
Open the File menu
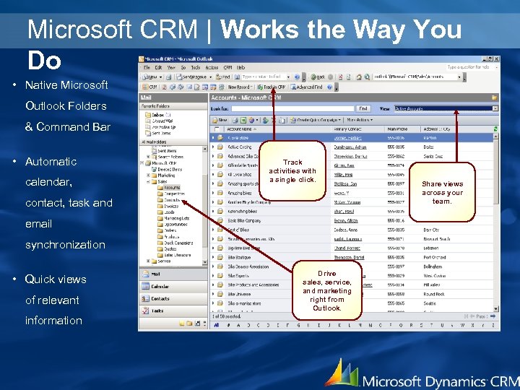click(x=147, y=67)
